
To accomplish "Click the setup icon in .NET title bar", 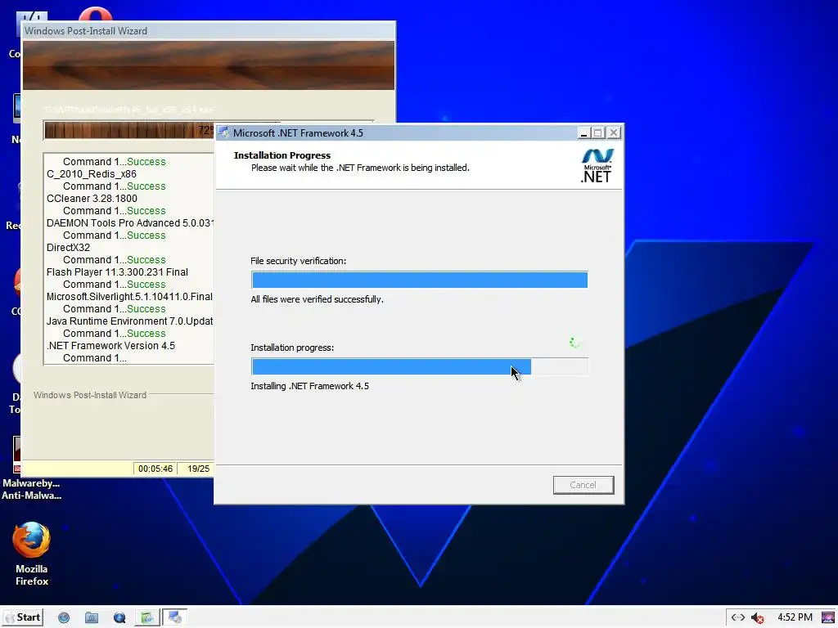I will [x=223, y=132].
